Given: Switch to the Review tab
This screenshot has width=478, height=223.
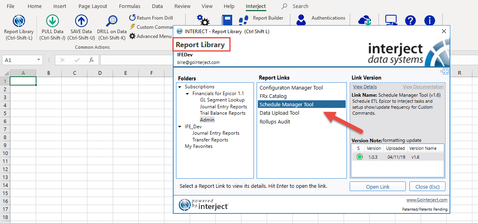Looking at the screenshot, I should tap(182, 6).
